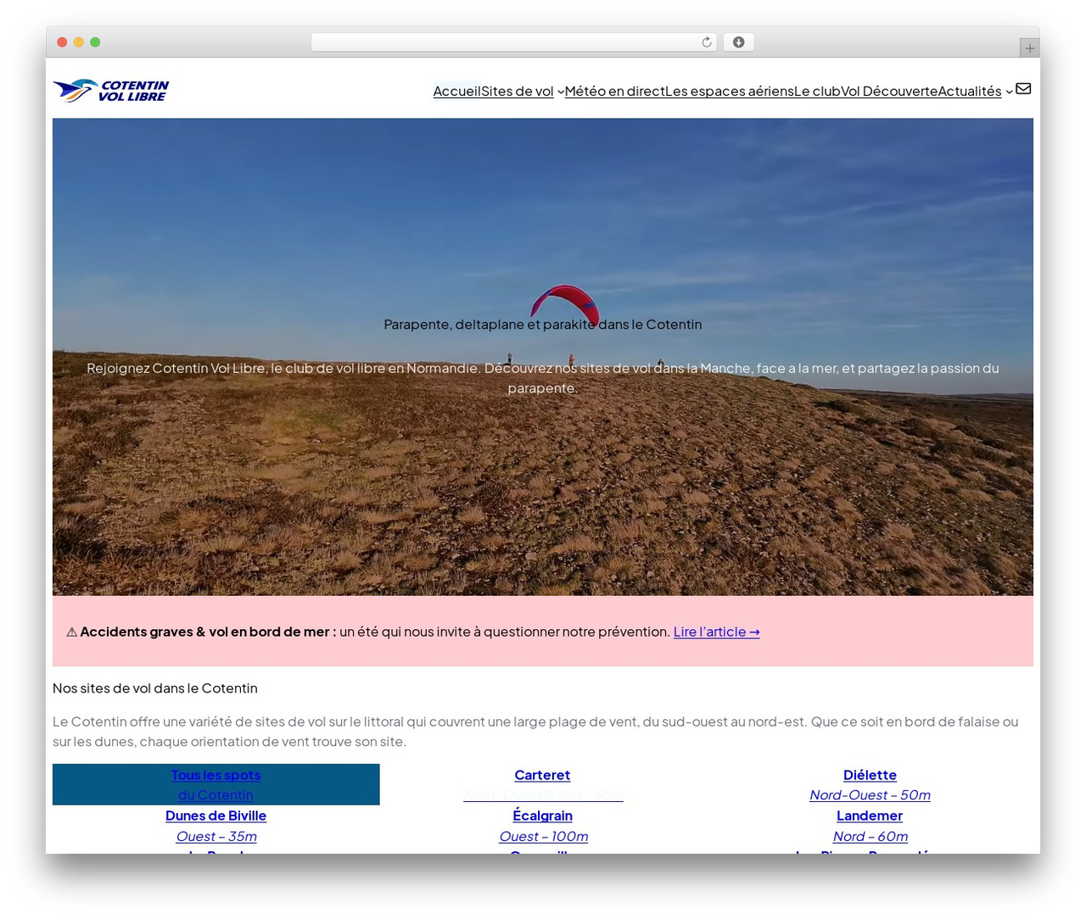Click the paraglider hero image
This screenshot has height=919, width=1086.
(543, 357)
